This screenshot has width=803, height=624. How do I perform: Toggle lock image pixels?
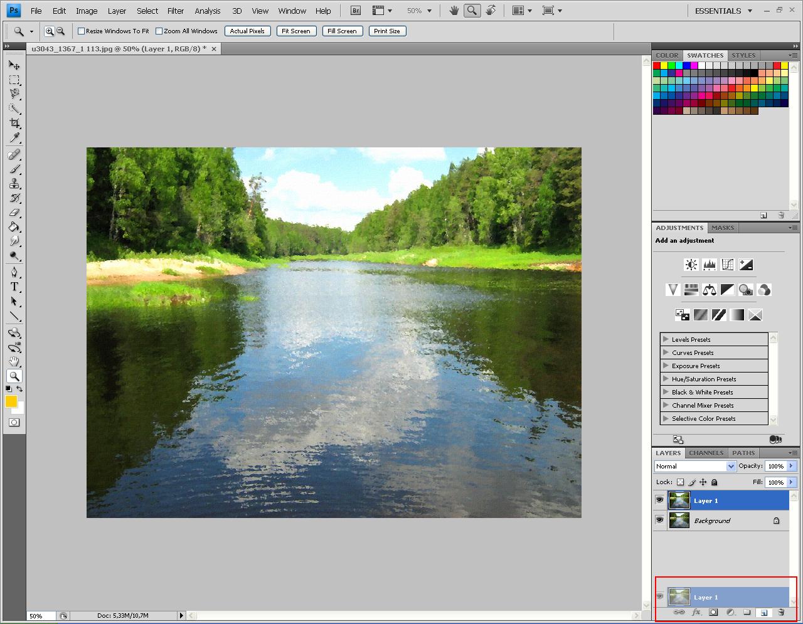pos(692,482)
